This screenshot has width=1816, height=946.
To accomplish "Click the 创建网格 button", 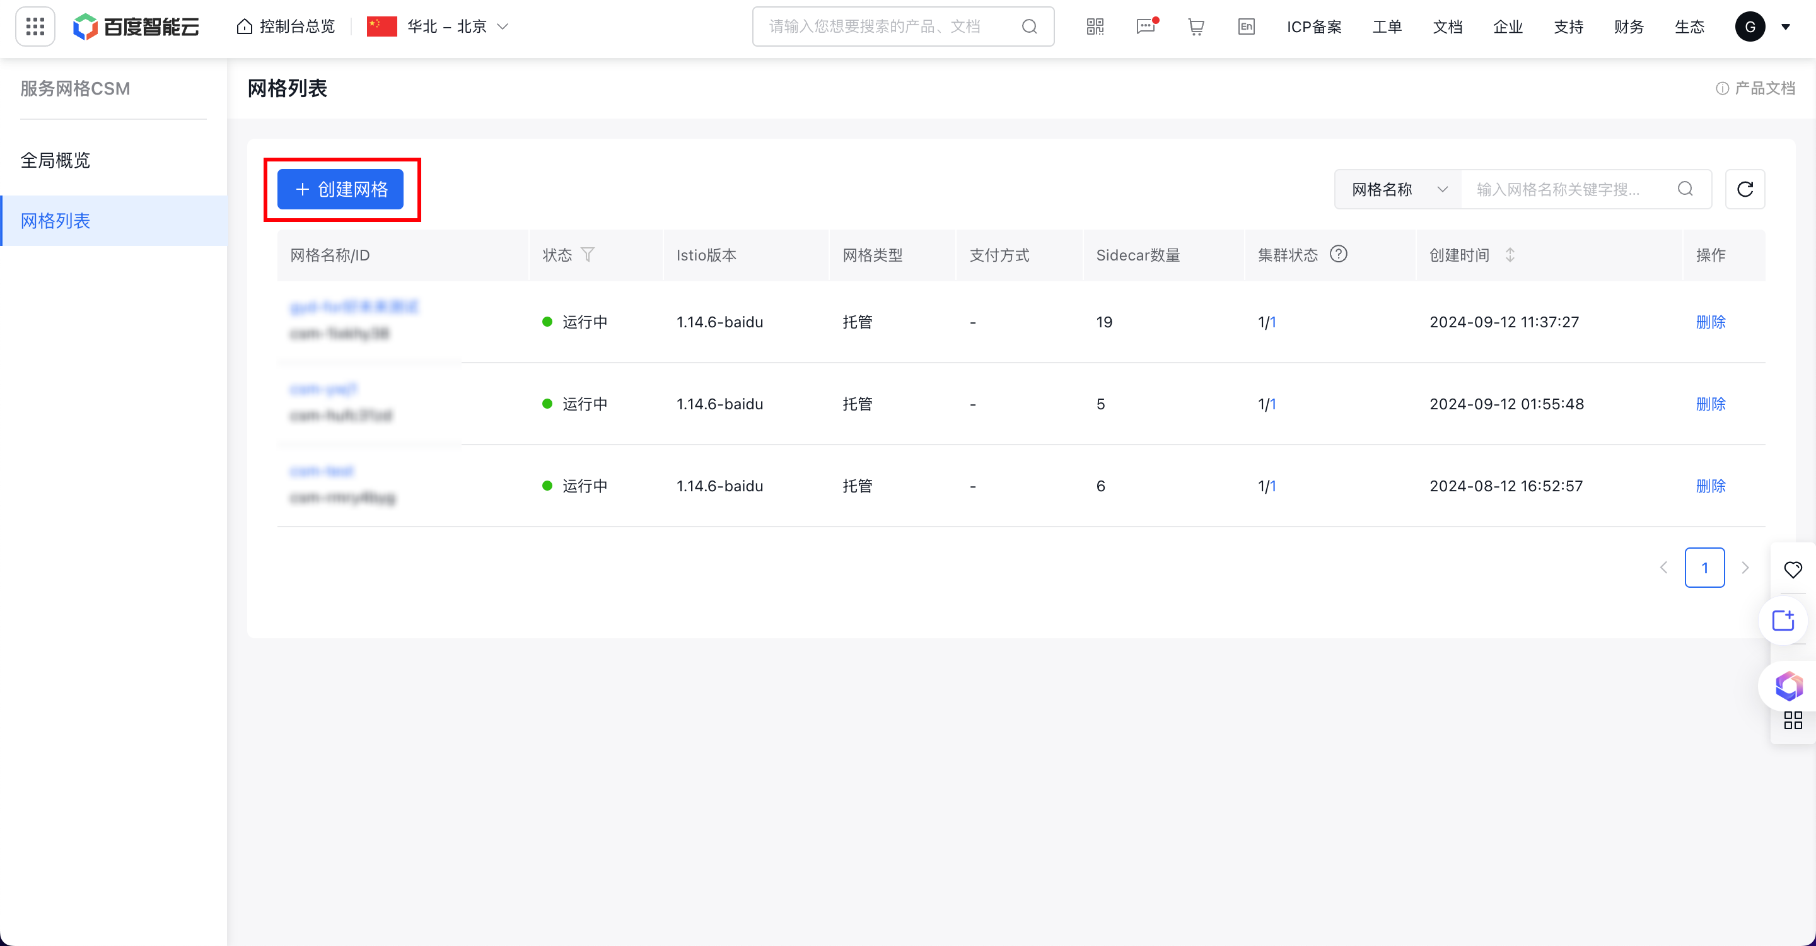I will (x=340, y=189).
